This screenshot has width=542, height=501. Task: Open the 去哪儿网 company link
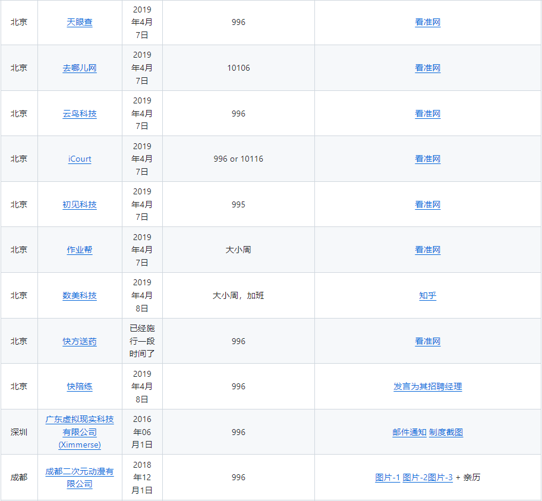[x=80, y=68]
